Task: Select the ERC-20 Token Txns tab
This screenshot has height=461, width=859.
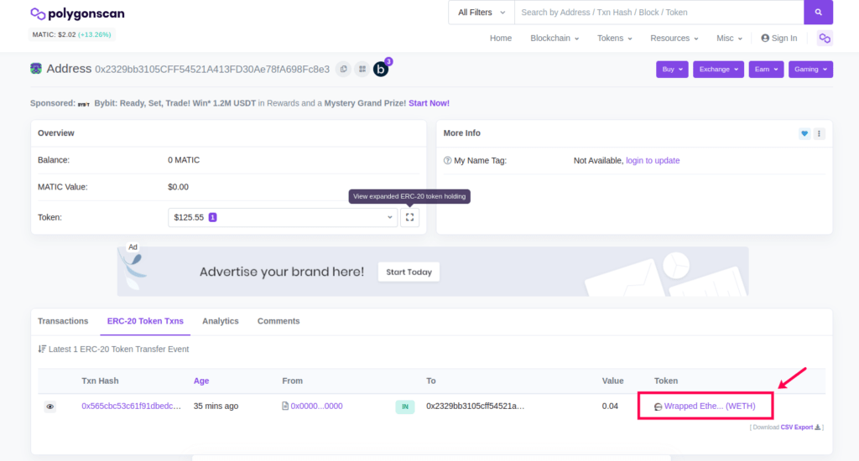Action: [145, 321]
